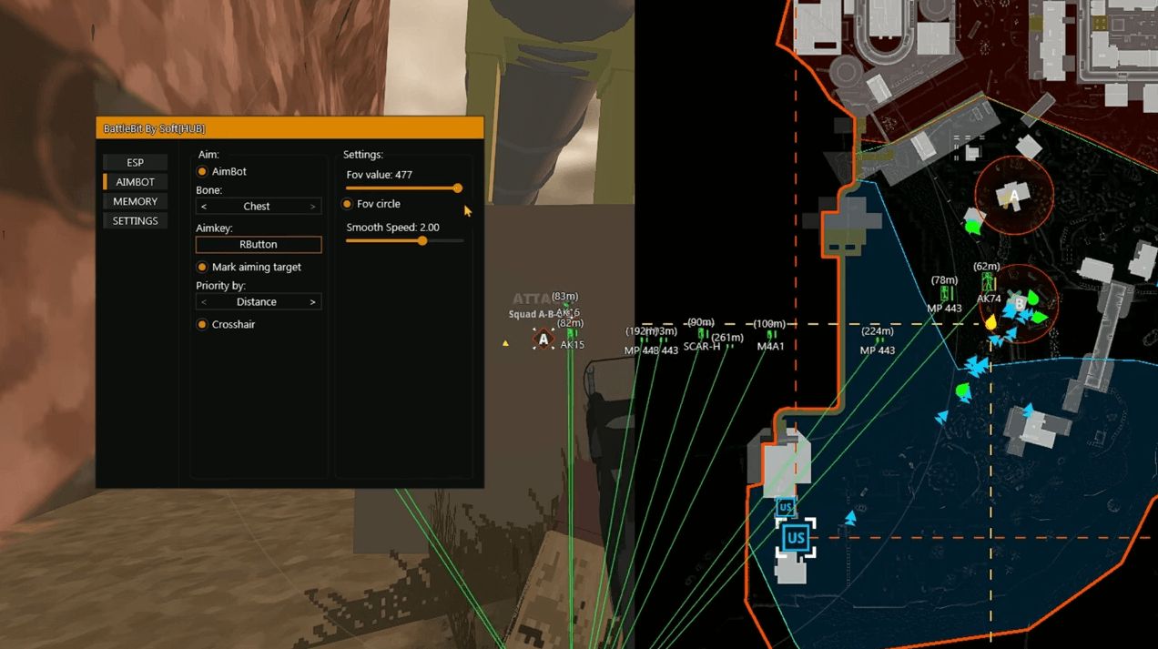The width and height of the screenshot is (1158, 649).
Task: Click the SCAR-H weapon label
Action: tap(702, 347)
